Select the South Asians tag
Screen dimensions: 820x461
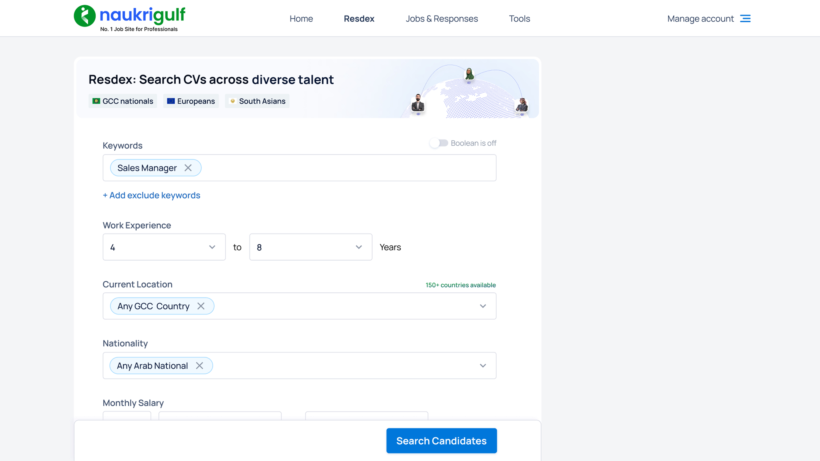(257, 101)
